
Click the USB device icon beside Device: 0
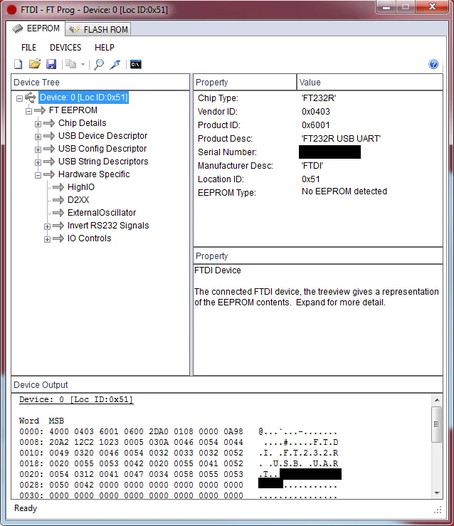(x=30, y=98)
